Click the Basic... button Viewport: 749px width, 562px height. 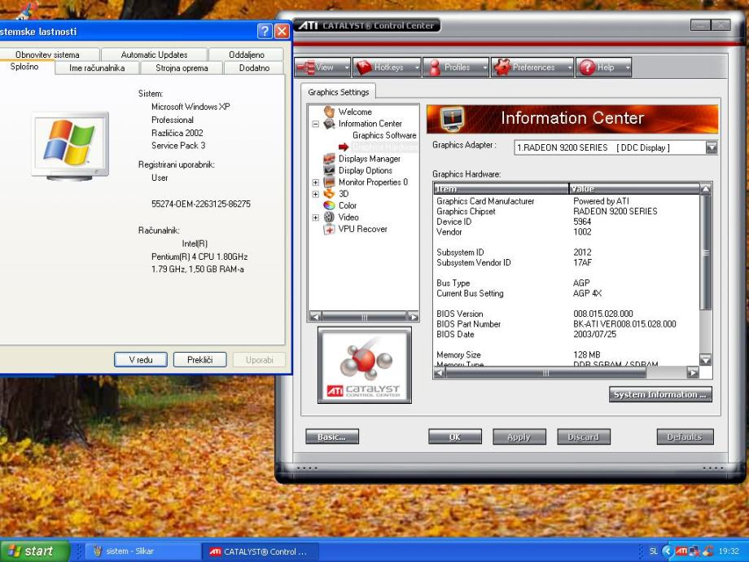332,437
